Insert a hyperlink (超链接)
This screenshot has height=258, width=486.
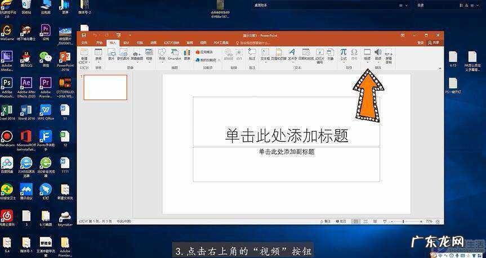(x=229, y=55)
